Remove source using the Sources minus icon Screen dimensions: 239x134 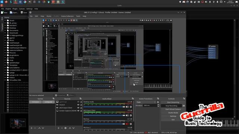62,128
